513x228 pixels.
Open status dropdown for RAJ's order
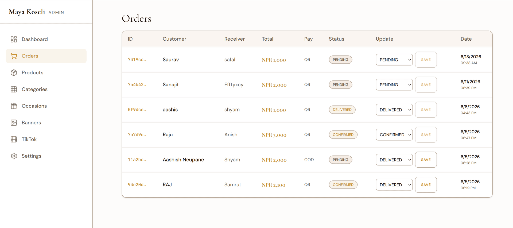[394, 185]
